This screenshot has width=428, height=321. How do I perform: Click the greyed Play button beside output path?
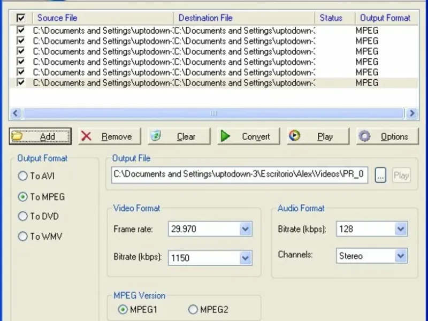tap(401, 175)
